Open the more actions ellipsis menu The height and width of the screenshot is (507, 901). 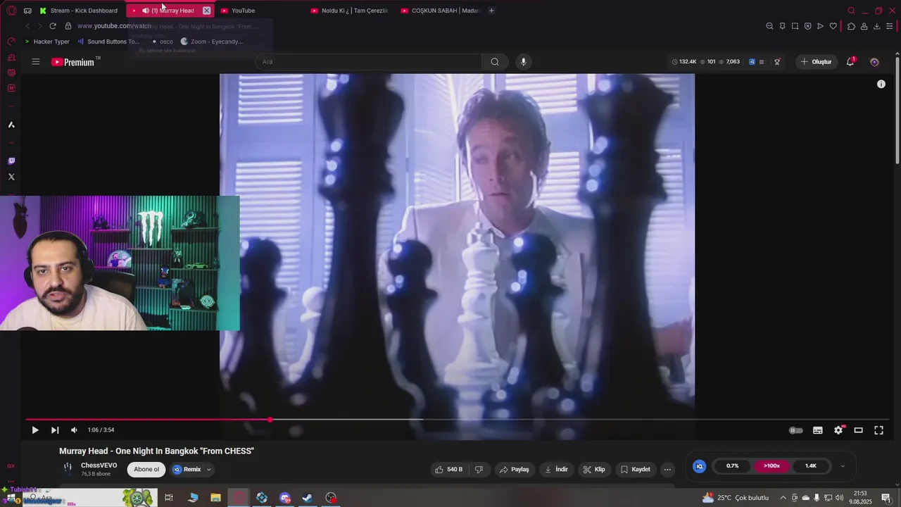(667, 470)
